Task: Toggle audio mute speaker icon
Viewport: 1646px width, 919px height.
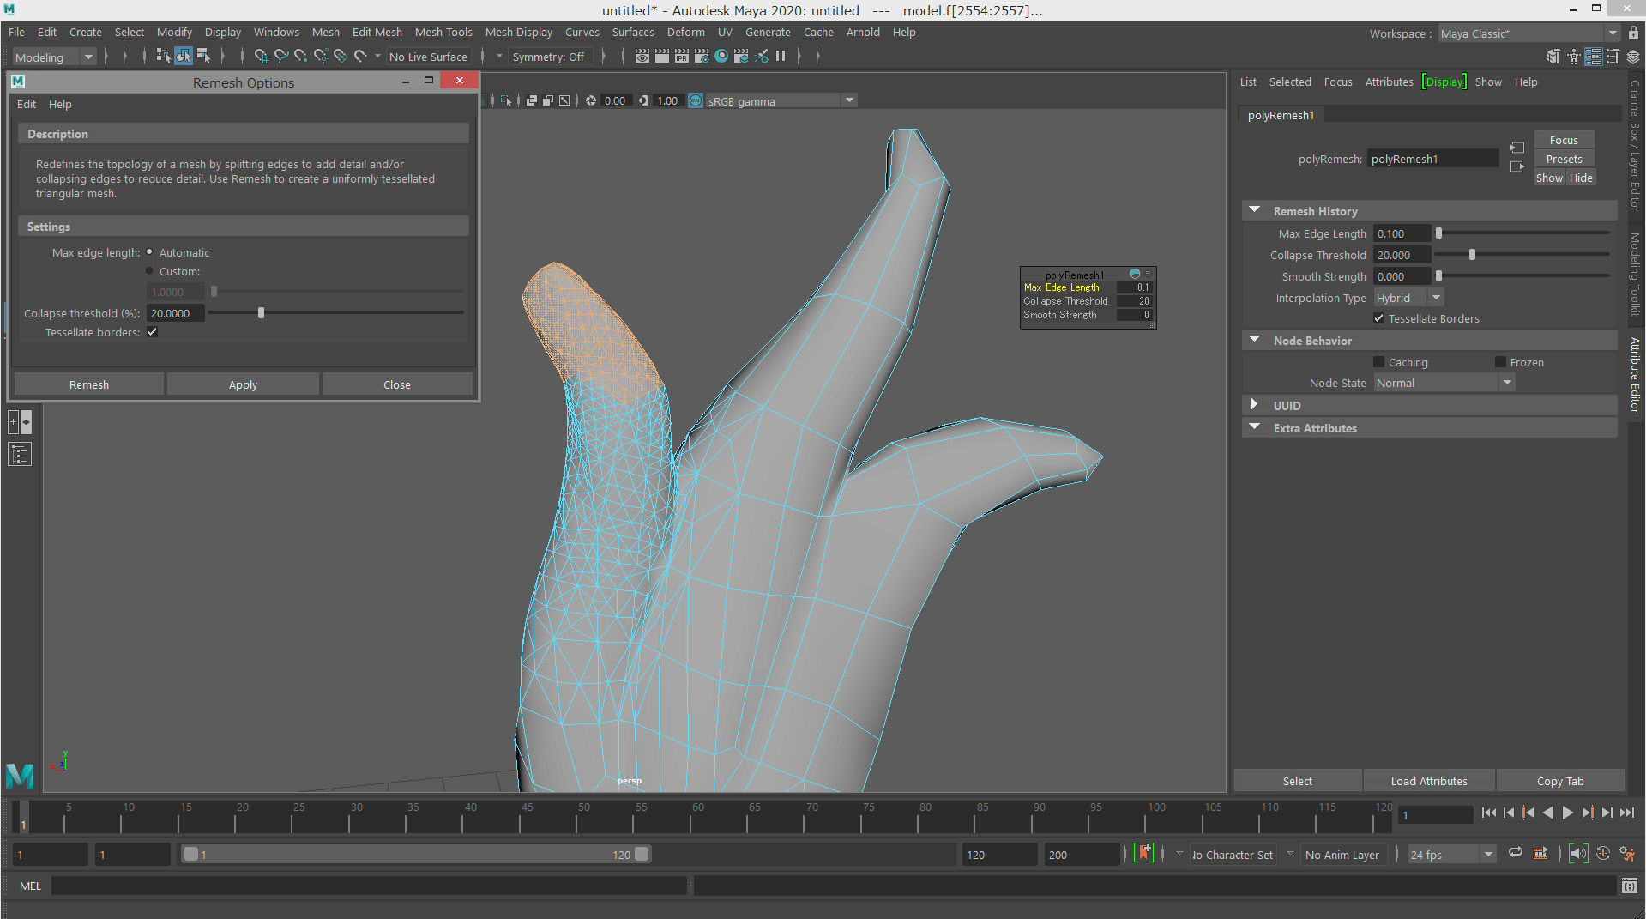Action: (x=1578, y=854)
